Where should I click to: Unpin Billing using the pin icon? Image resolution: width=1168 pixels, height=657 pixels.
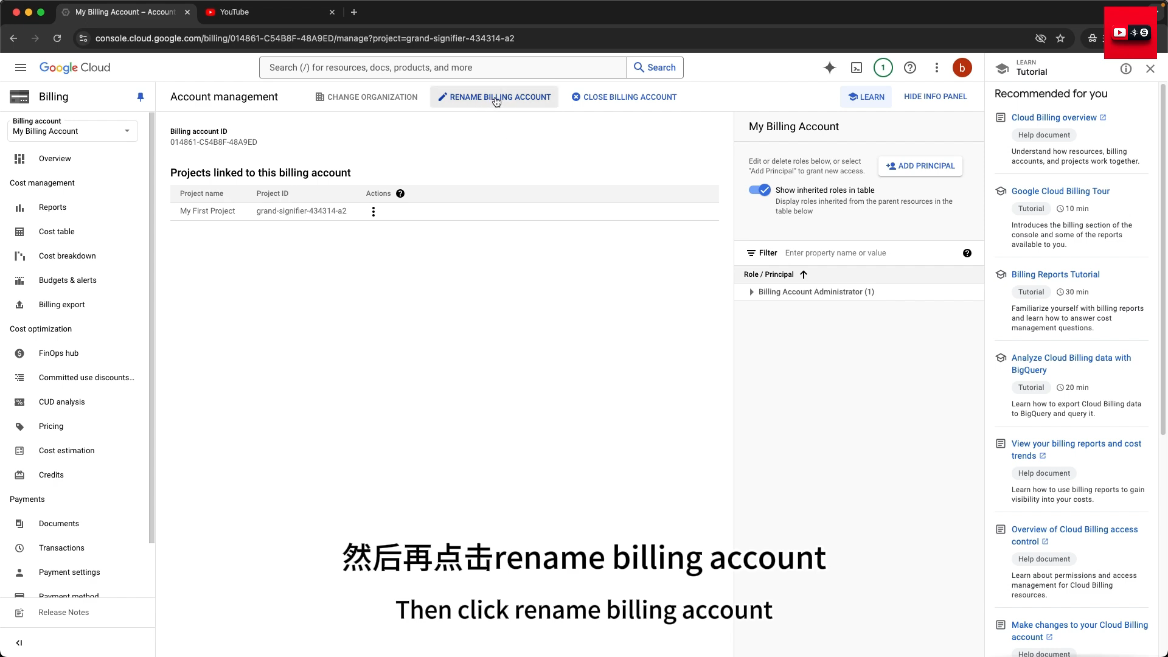(x=141, y=97)
